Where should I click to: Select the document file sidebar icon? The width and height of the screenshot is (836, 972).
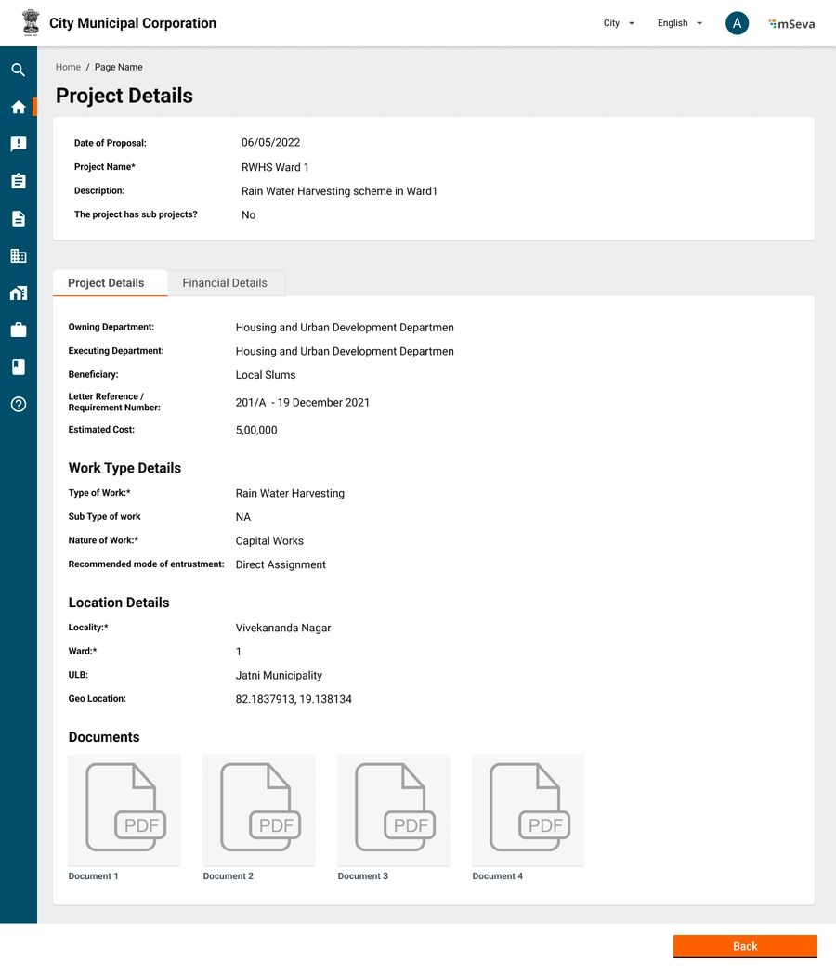coord(18,218)
